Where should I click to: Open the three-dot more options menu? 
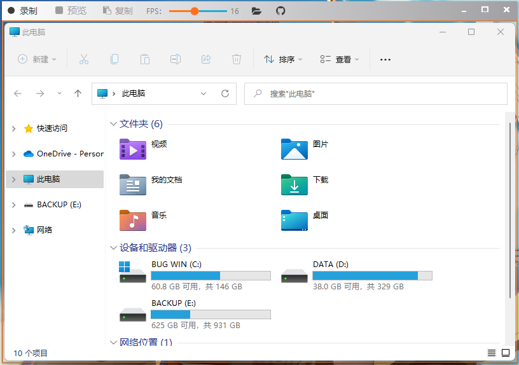[385, 60]
